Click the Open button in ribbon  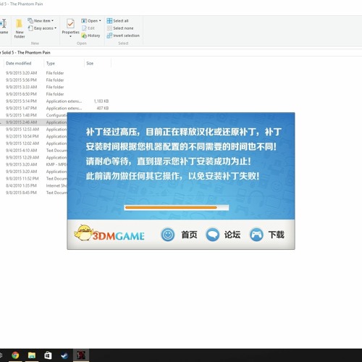coord(90,21)
